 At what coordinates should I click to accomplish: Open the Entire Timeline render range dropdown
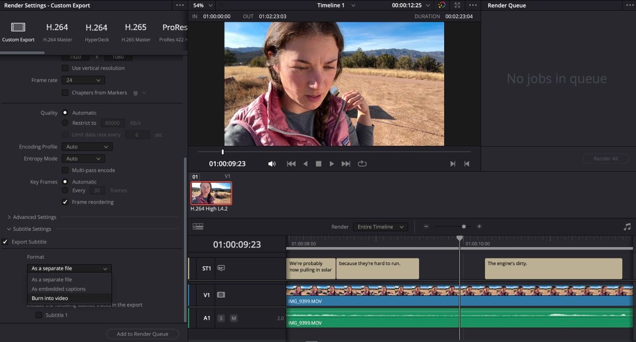[379, 226]
